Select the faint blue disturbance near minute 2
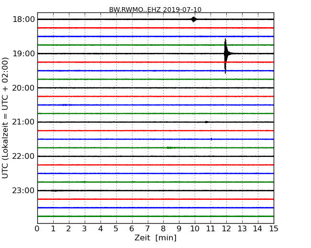 point(67,105)
